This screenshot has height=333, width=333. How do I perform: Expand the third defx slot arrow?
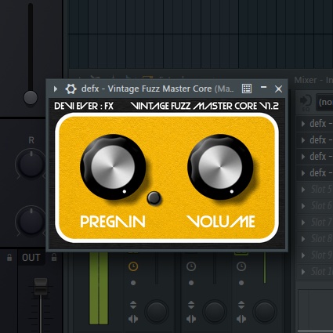click(x=303, y=157)
